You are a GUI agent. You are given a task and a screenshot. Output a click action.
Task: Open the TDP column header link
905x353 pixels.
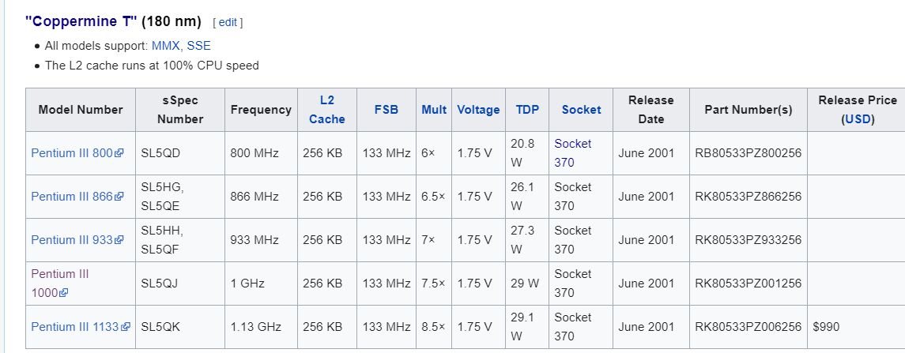click(x=527, y=110)
